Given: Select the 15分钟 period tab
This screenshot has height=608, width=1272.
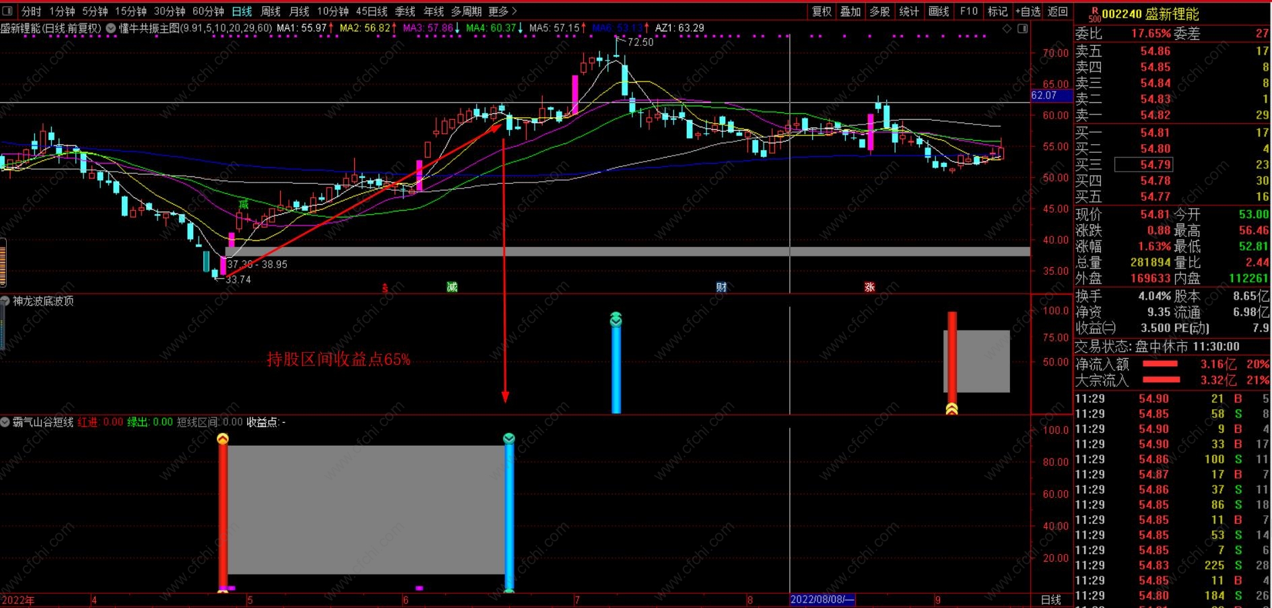Looking at the screenshot, I should tap(131, 11).
